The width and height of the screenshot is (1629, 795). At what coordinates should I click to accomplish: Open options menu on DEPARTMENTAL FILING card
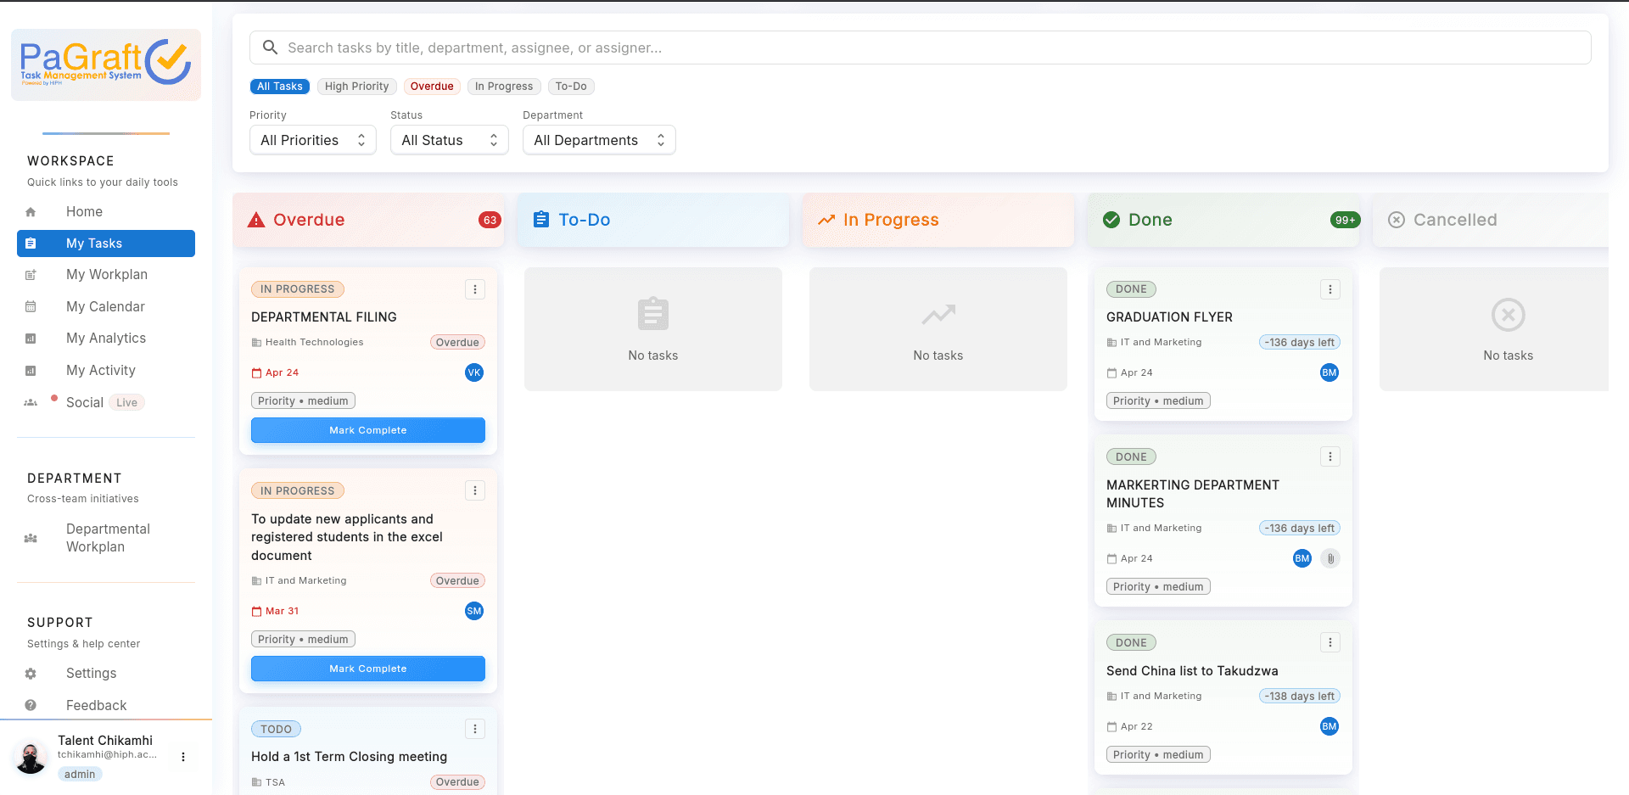475,289
